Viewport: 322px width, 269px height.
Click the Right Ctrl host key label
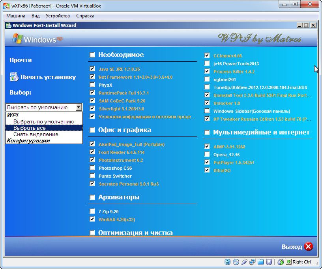(301, 262)
